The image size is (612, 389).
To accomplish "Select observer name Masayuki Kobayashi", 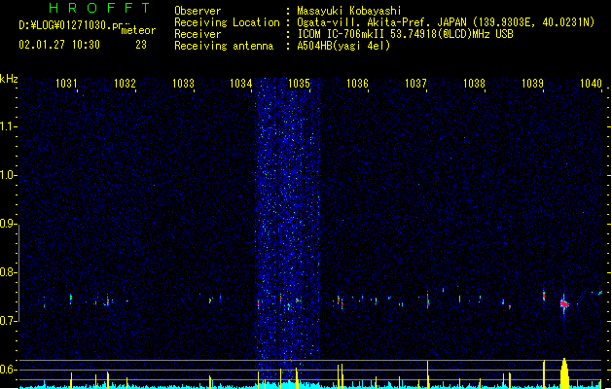I will [349, 11].
